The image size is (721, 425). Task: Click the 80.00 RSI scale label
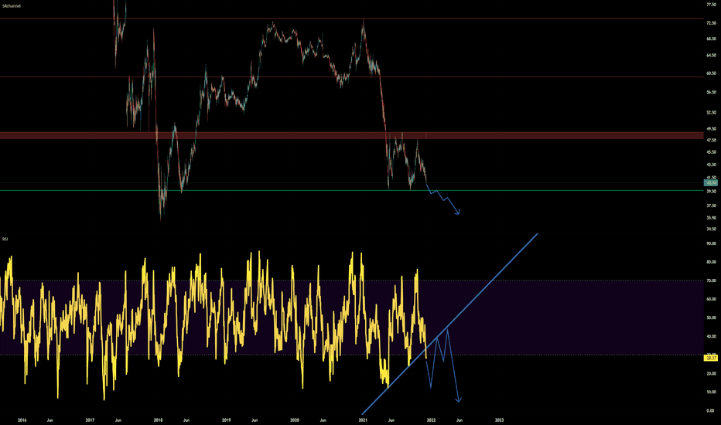(711, 262)
